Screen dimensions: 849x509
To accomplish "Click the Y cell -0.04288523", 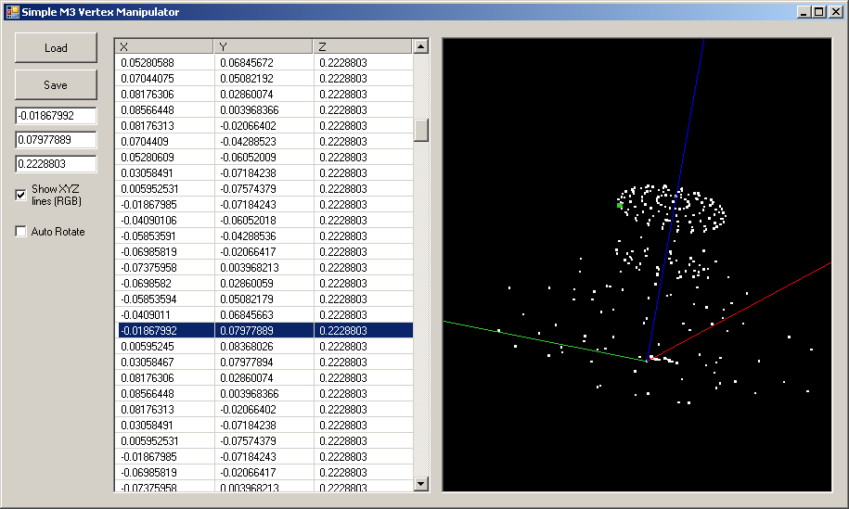I will point(264,142).
